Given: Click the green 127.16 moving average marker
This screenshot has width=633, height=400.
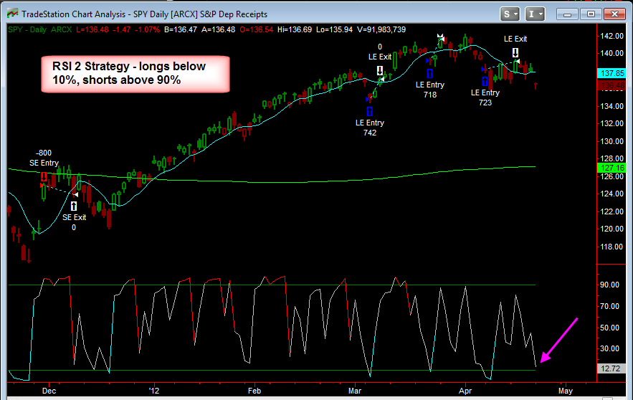Looking at the screenshot, I should pos(611,168).
